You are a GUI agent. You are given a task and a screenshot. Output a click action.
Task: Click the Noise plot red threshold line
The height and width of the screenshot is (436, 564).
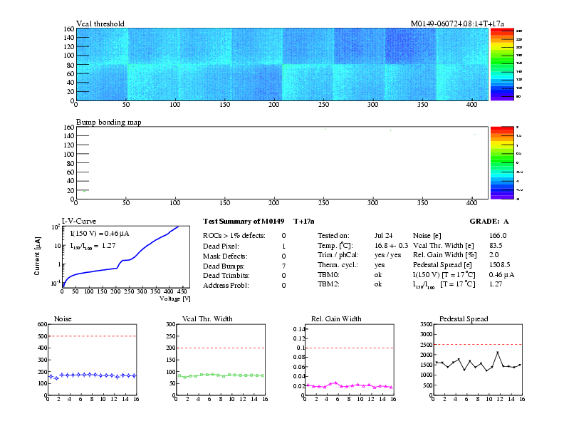pos(92,336)
